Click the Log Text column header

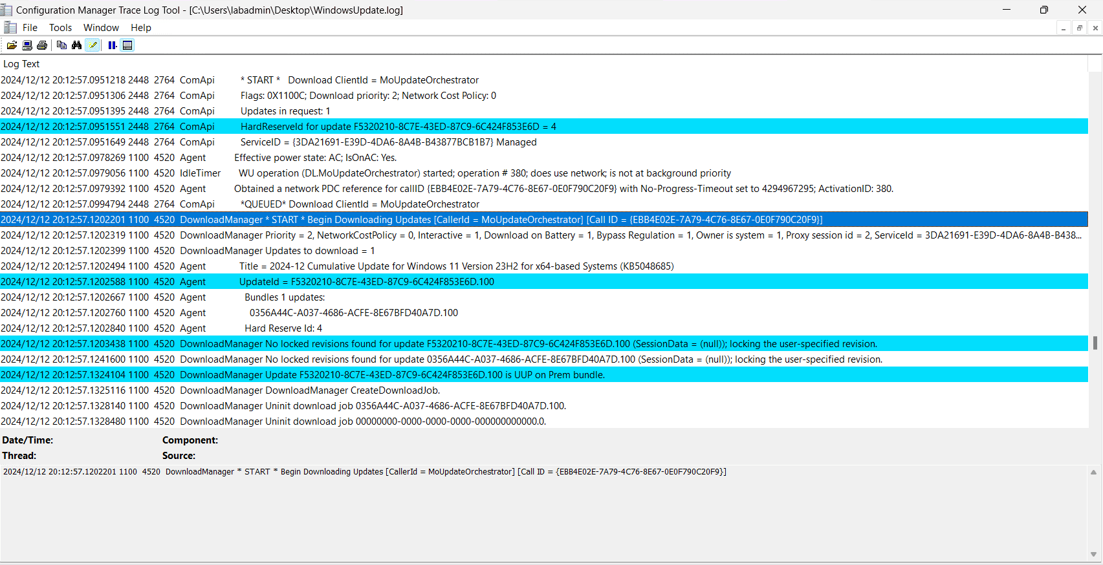[x=21, y=64]
